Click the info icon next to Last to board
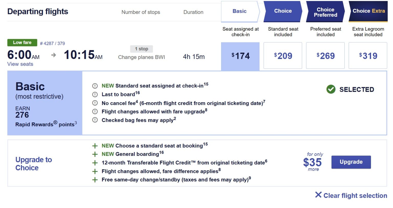 (95, 94)
